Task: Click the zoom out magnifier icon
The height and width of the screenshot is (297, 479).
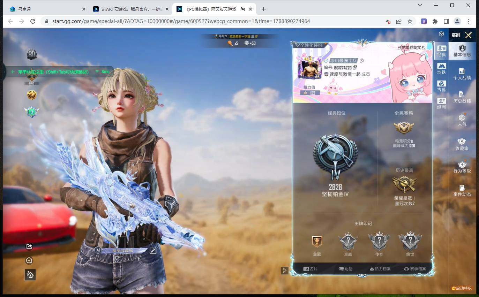Action: (x=29, y=260)
